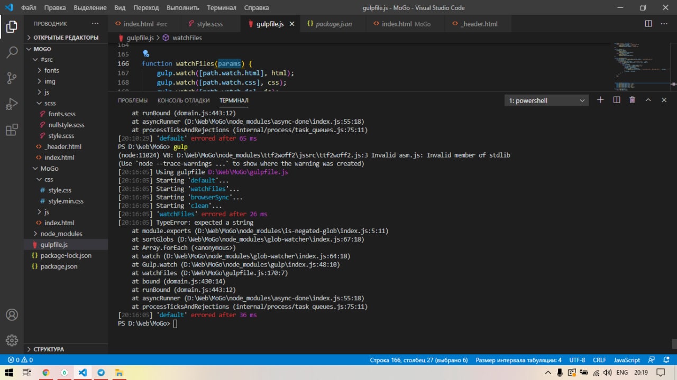Select powershell terminal dropdown
This screenshot has height=380, width=677.
[546, 100]
